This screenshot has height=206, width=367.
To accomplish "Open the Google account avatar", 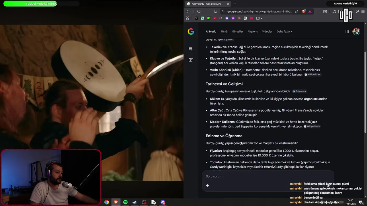I will (356, 31).
